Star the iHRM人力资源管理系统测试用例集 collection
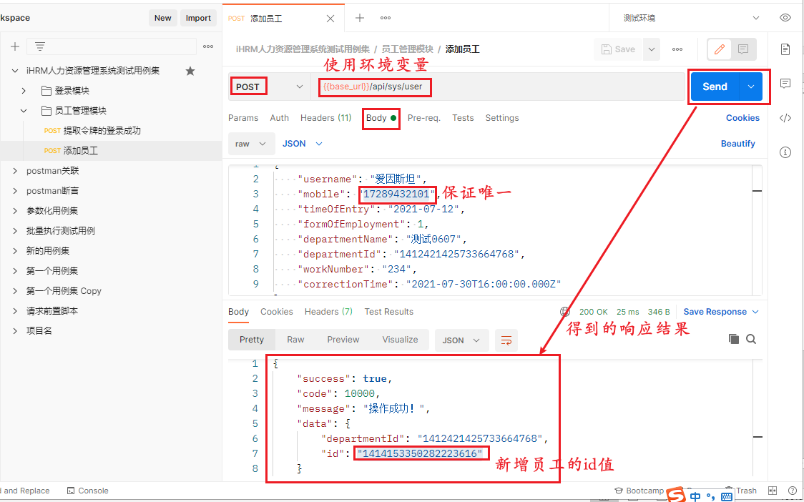 point(190,71)
